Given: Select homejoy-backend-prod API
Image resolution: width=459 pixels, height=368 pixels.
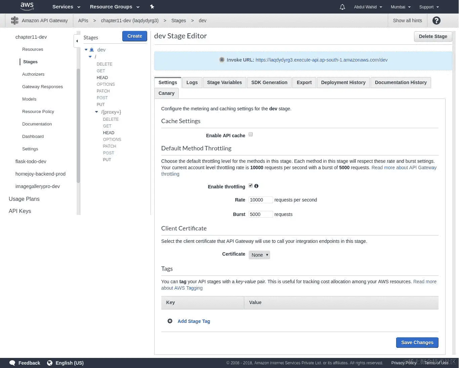Looking at the screenshot, I should (40, 174).
